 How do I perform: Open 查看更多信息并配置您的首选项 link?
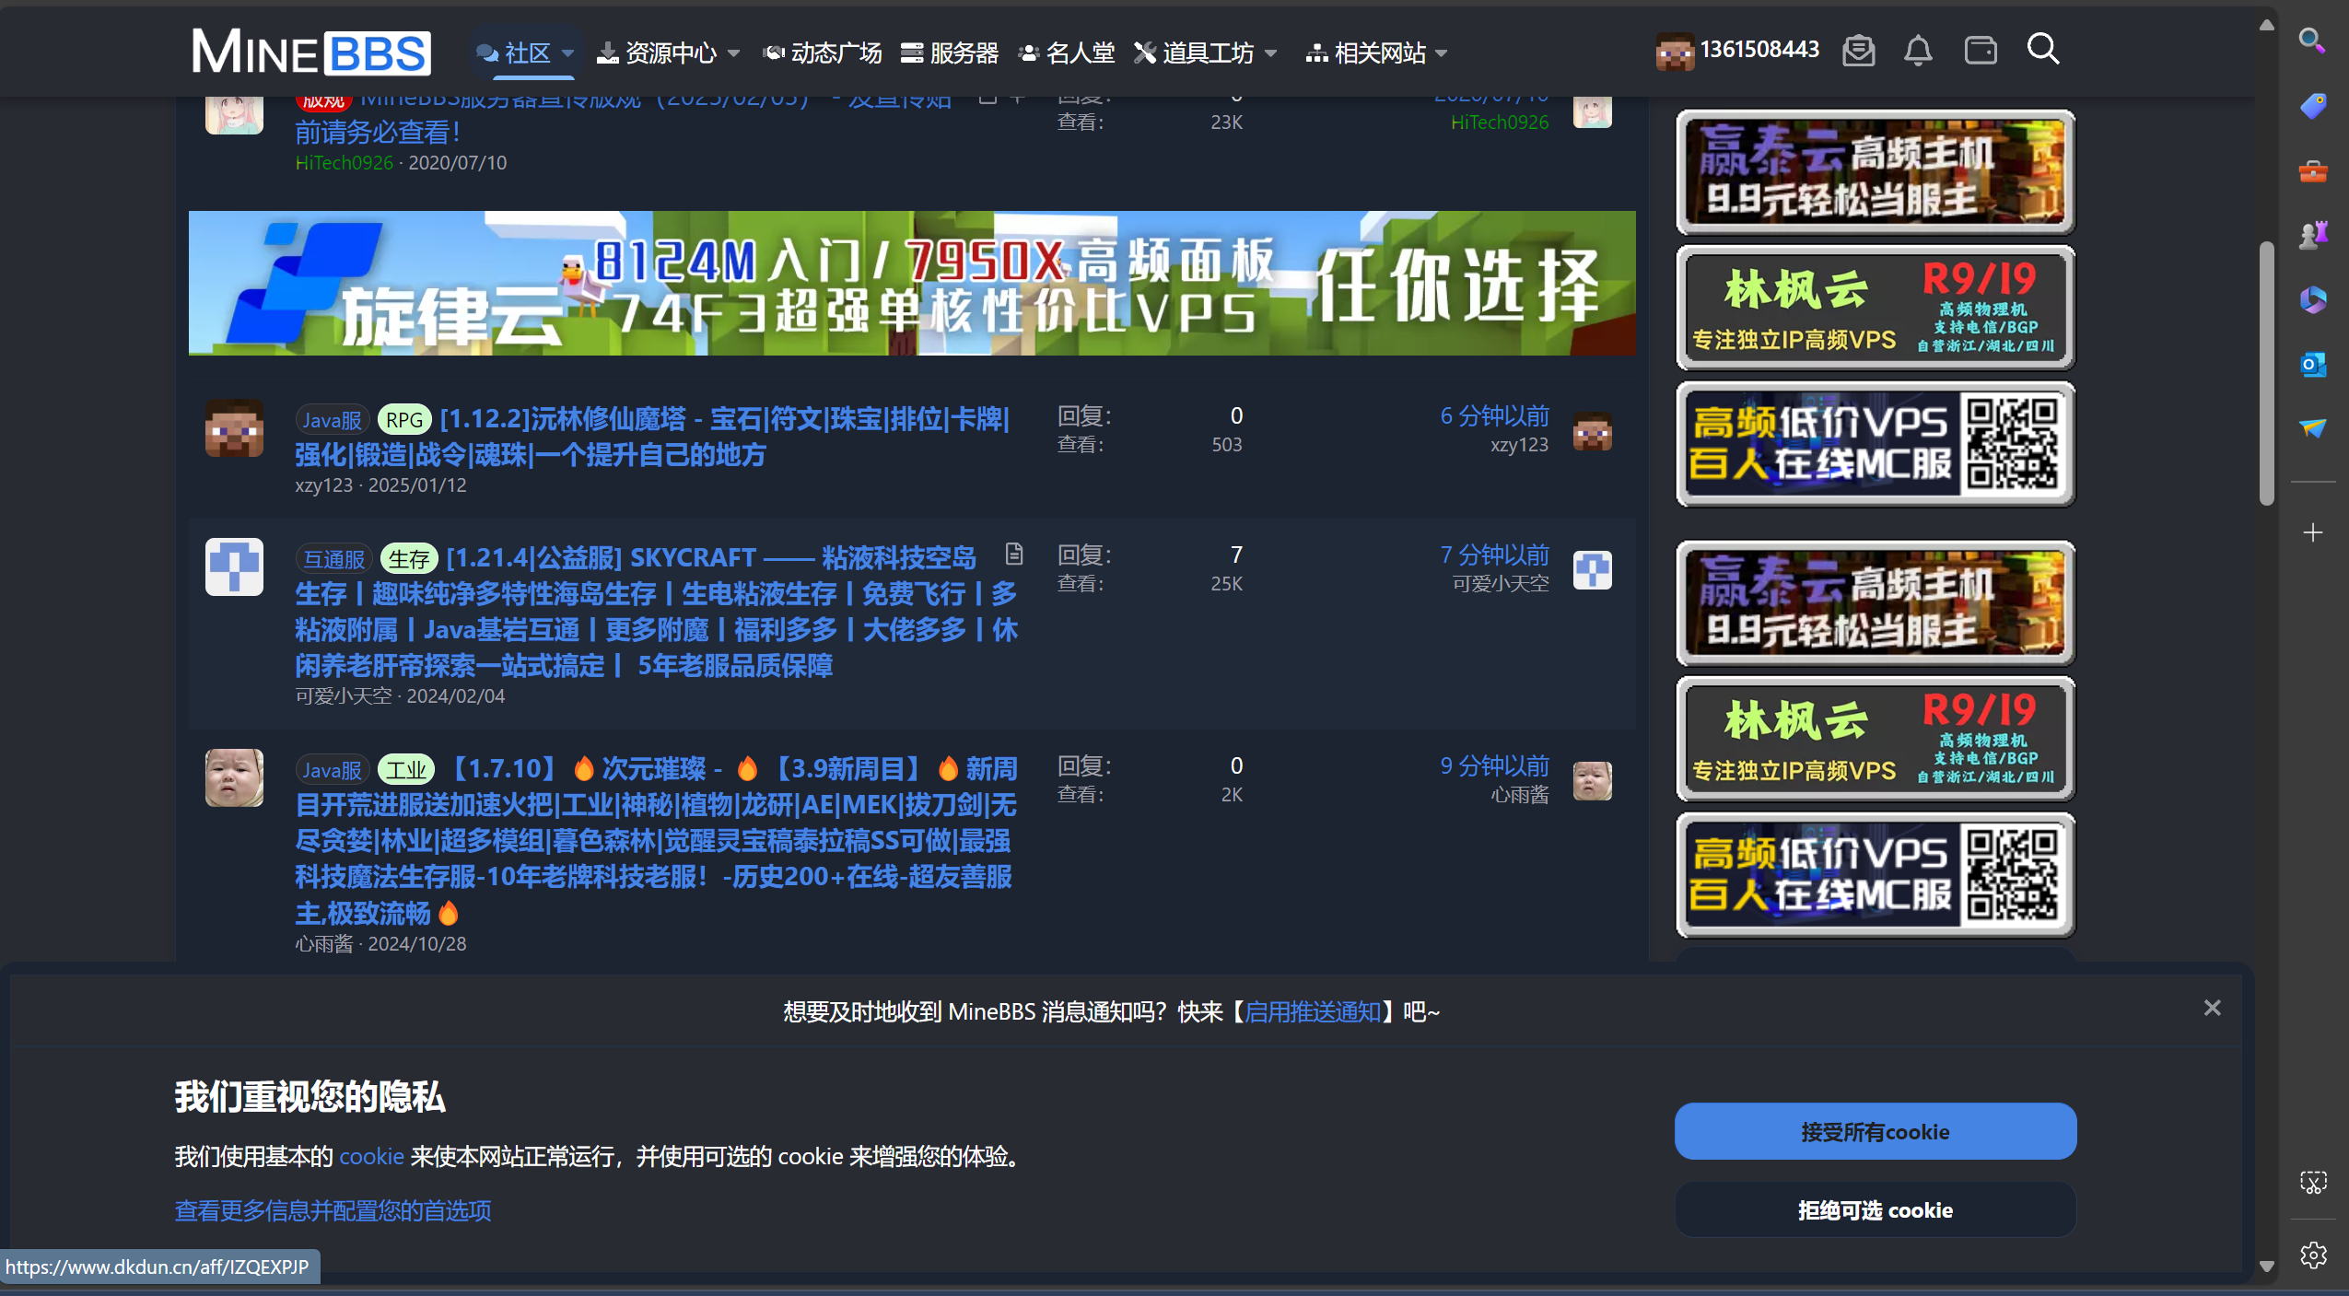coord(333,1210)
